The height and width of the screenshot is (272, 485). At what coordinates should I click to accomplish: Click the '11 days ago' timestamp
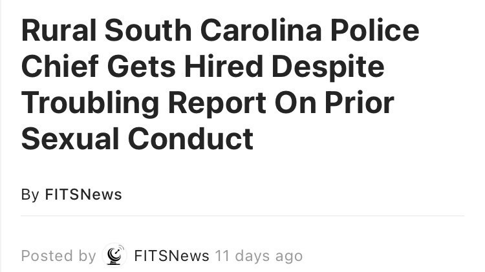pos(259,256)
